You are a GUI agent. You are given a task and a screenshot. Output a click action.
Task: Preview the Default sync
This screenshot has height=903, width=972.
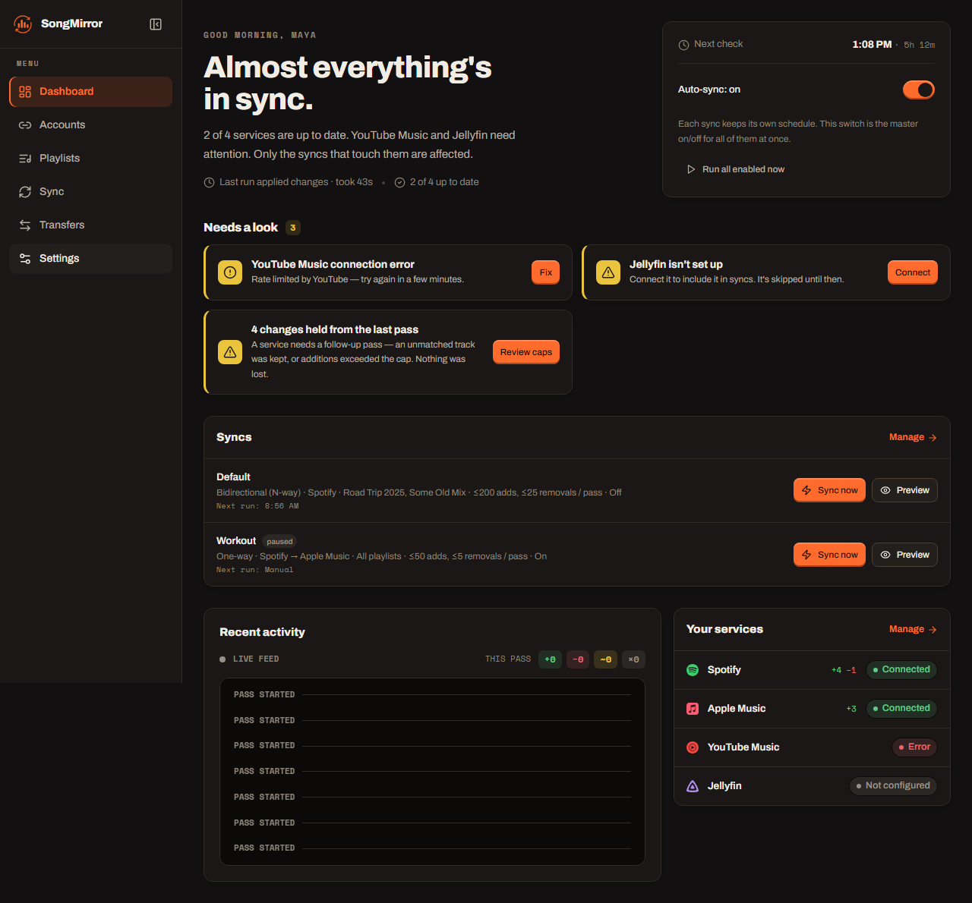904,490
